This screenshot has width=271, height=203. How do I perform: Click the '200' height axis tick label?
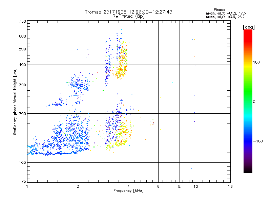[22, 114]
